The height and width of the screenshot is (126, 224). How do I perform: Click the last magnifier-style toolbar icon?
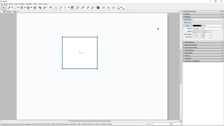(118, 8)
